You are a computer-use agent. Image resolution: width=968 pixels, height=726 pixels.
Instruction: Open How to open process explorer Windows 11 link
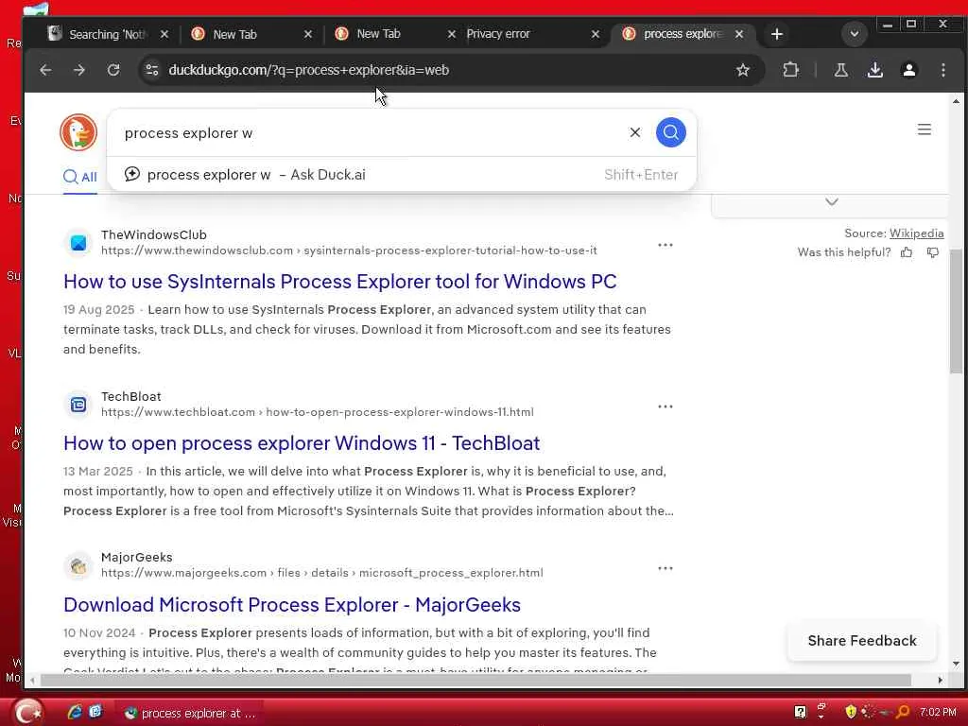(x=302, y=443)
